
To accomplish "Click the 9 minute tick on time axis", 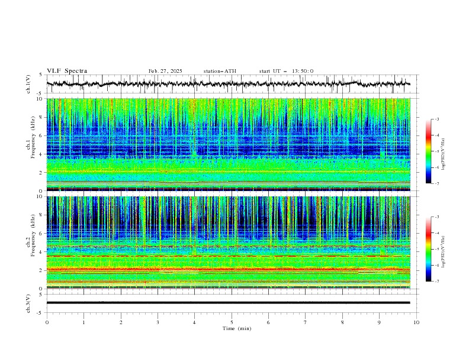I will pos(379,322).
